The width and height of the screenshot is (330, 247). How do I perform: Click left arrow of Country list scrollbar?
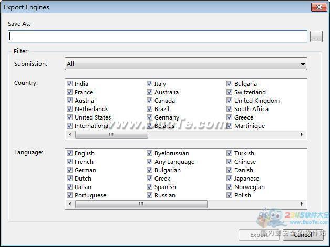pos(70,135)
